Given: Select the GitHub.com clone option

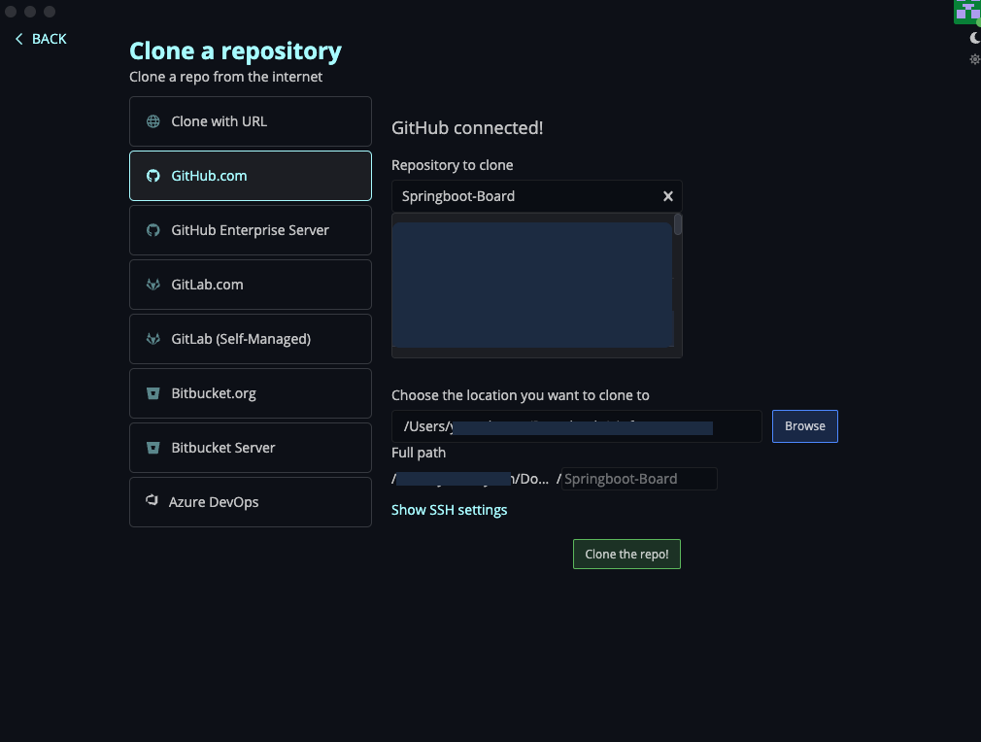Looking at the screenshot, I should tap(251, 176).
